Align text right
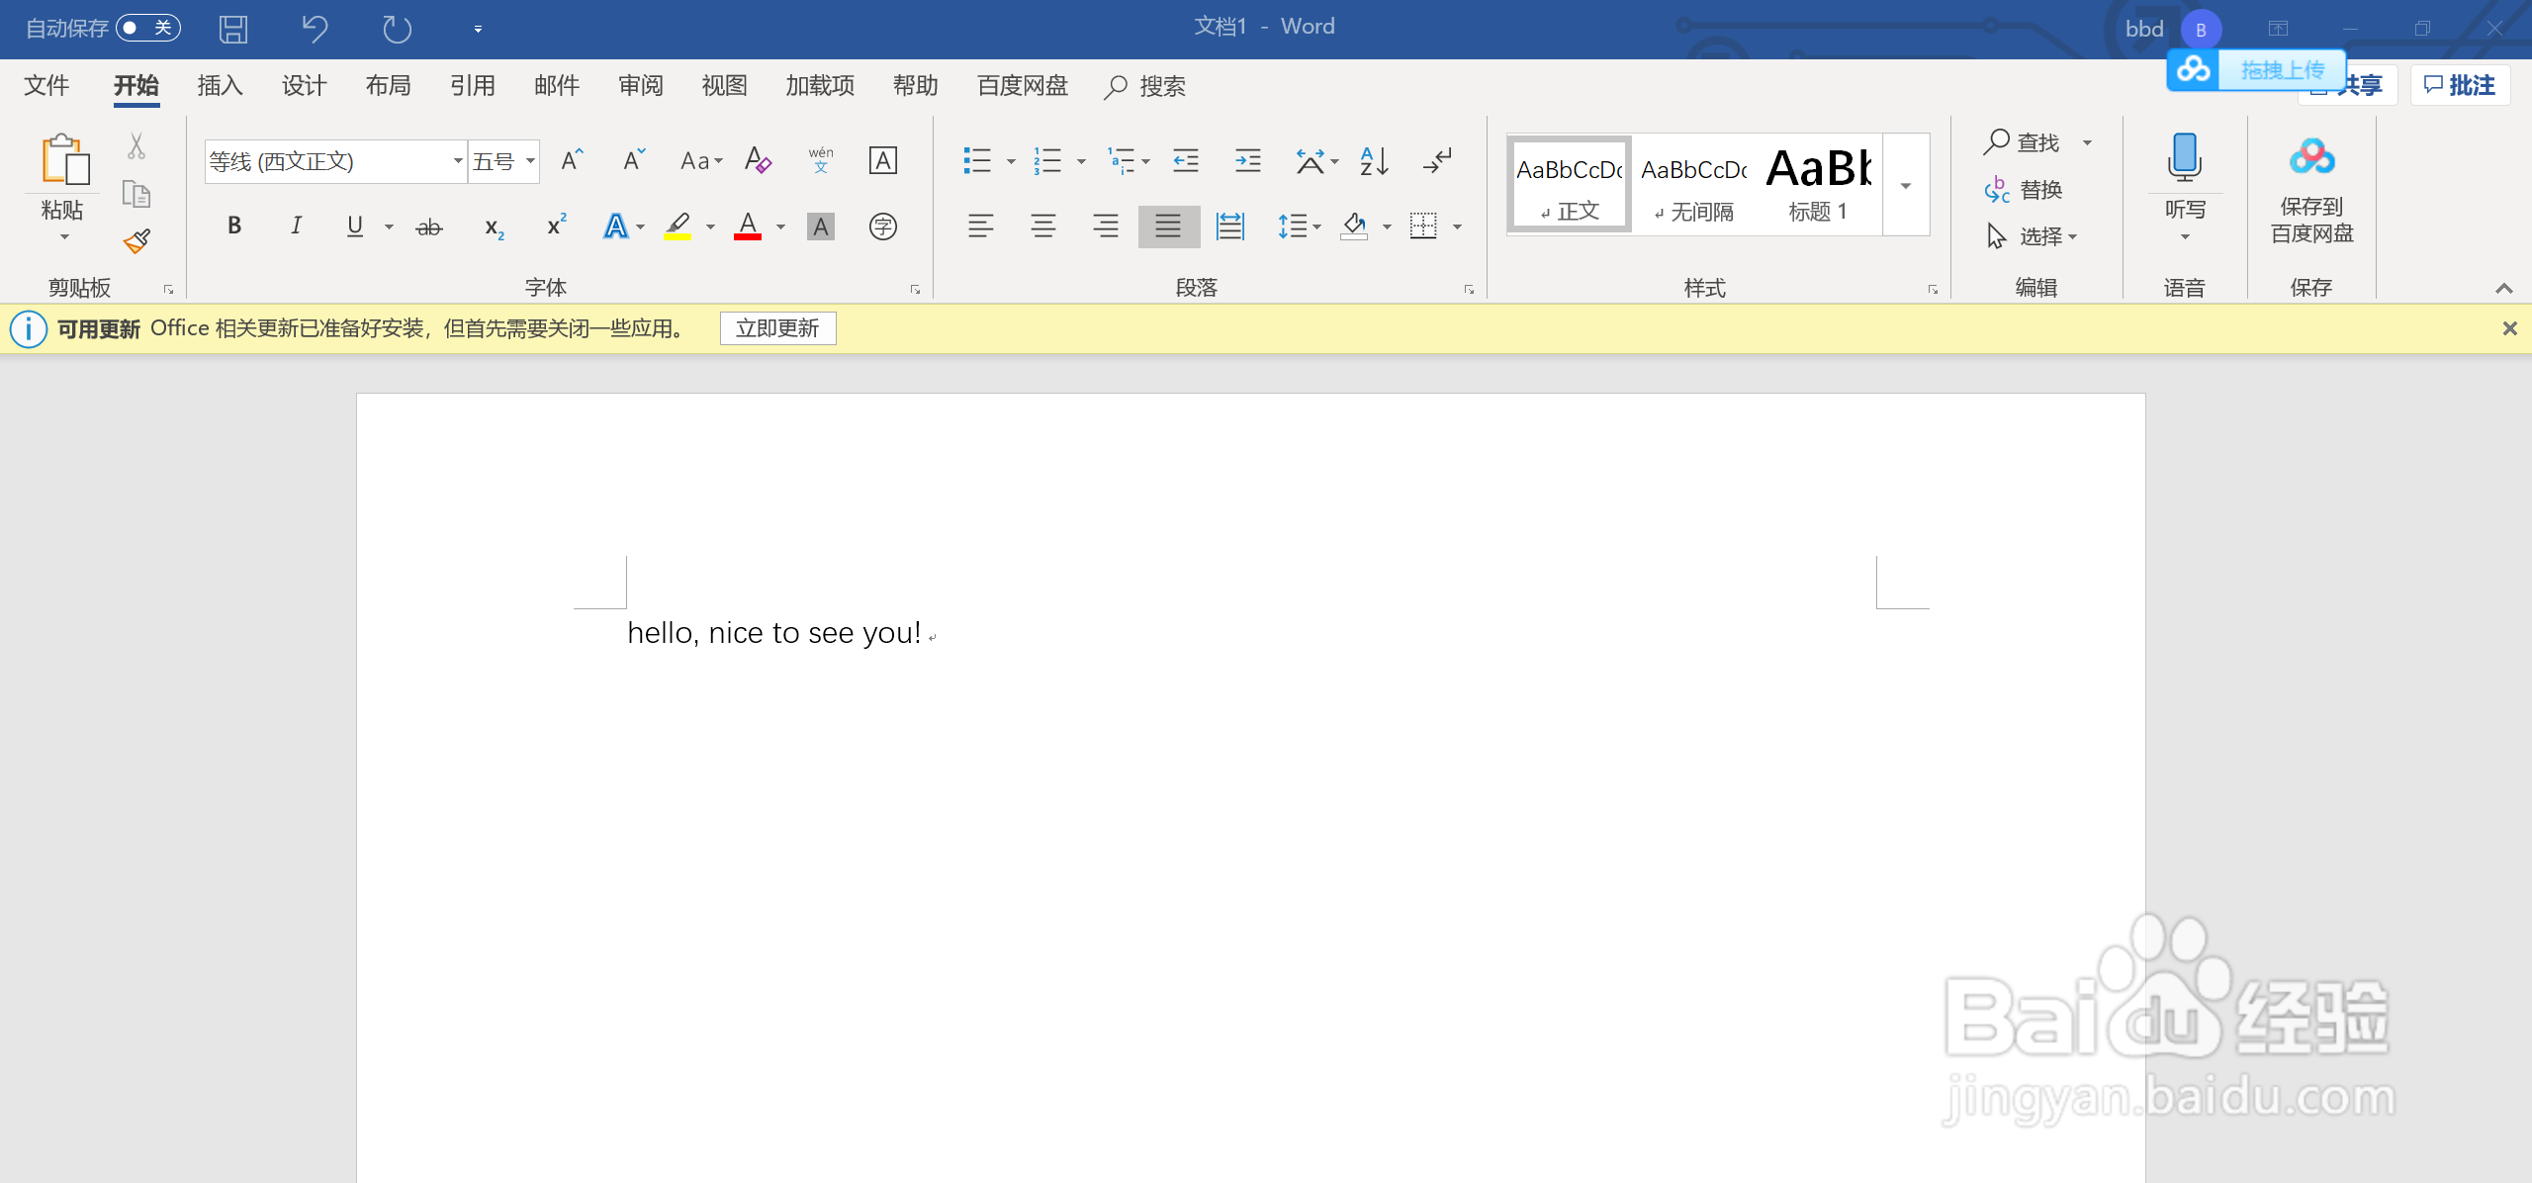Viewport: 2532px width, 1183px height. click(1105, 227)
